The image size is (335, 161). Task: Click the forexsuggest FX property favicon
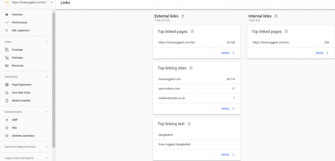click(7, 3)
